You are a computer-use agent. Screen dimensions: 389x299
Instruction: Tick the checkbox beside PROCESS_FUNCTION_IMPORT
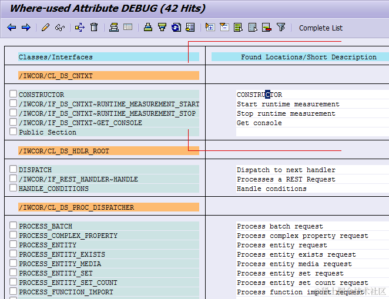pyautogui.click(x=13, y=291)
